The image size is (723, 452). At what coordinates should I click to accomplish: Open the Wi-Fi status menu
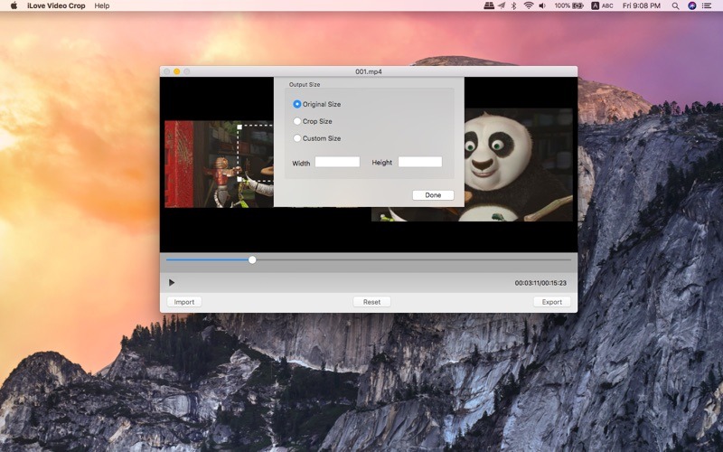tap(529, 5)
